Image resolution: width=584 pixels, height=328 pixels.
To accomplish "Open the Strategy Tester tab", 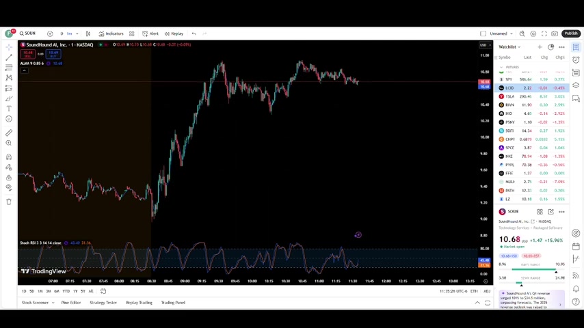I will [x=103, y=303].
